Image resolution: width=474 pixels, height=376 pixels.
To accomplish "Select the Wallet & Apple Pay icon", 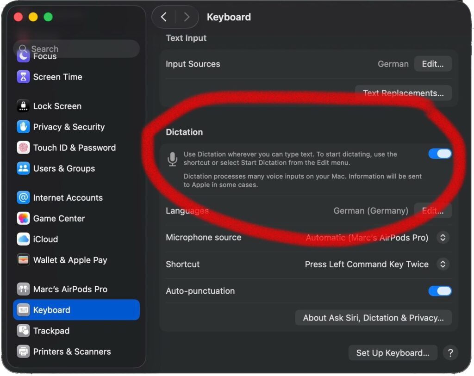I will coord(23,260).
